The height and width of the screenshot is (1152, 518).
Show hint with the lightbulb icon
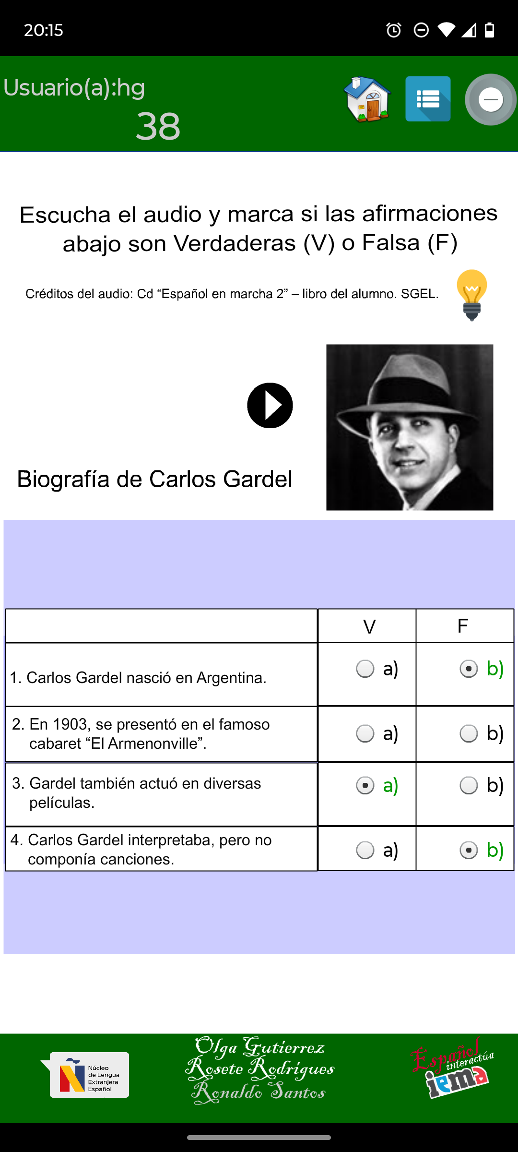tap(472, 295)
